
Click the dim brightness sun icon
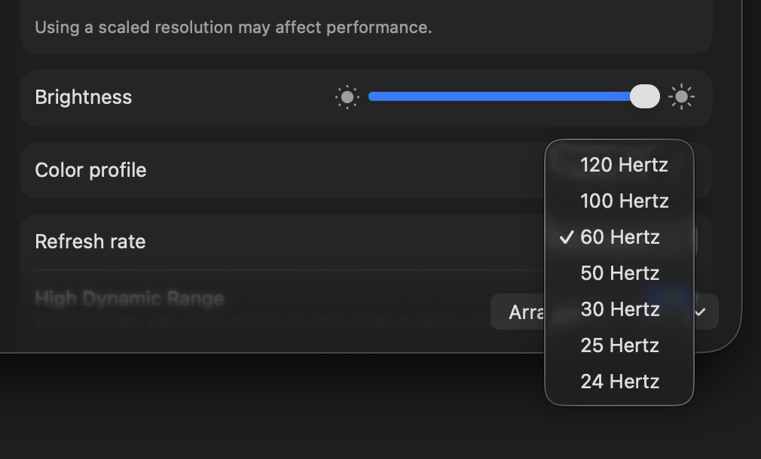click(x=347, y=96)
